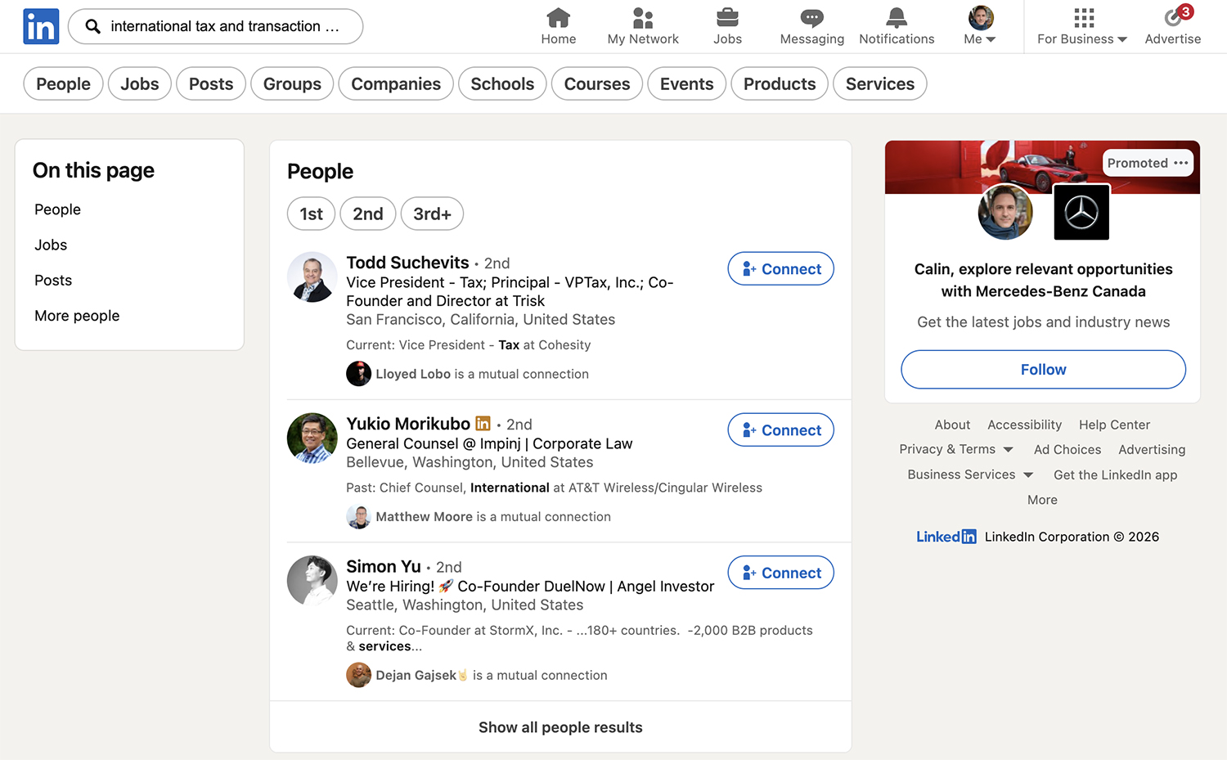This screenshot has width=1227, height=760.
Task: Open the Home feed icon
Action: coord(558,18)
